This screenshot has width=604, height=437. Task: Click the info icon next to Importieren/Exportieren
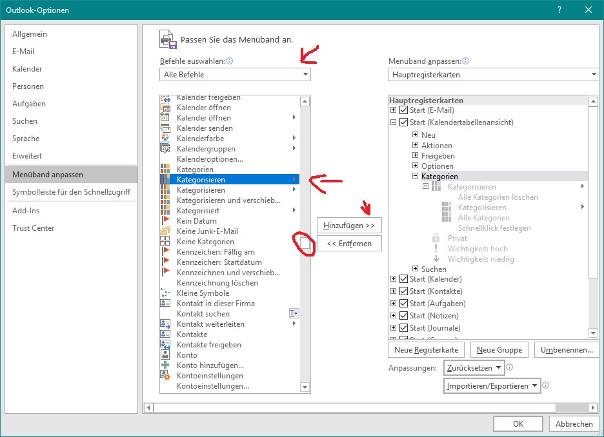point(545,385)
